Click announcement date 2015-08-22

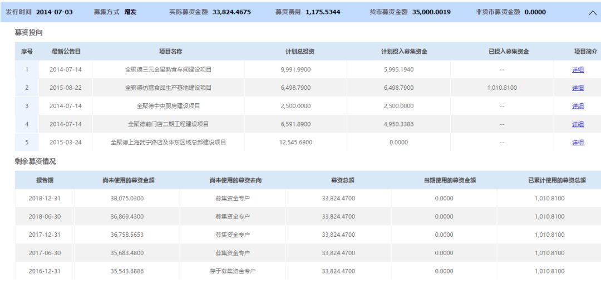(x=66, y=88)
